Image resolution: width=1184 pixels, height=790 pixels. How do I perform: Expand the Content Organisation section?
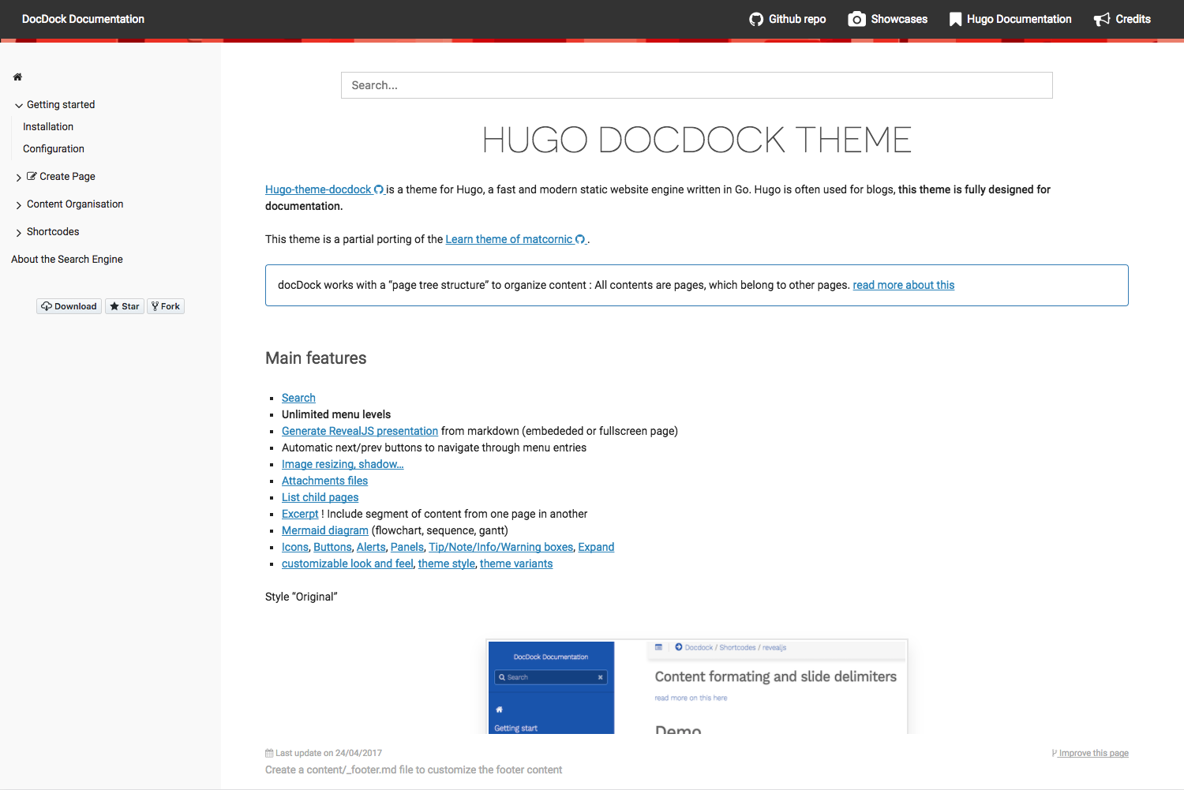click(x=19, y=205)
